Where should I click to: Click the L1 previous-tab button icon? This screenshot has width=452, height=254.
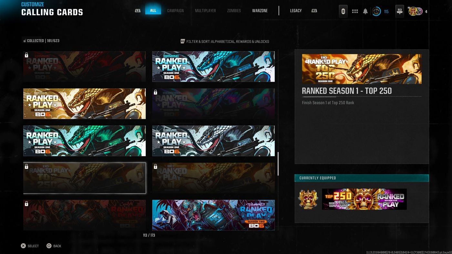tap(138, 11)
